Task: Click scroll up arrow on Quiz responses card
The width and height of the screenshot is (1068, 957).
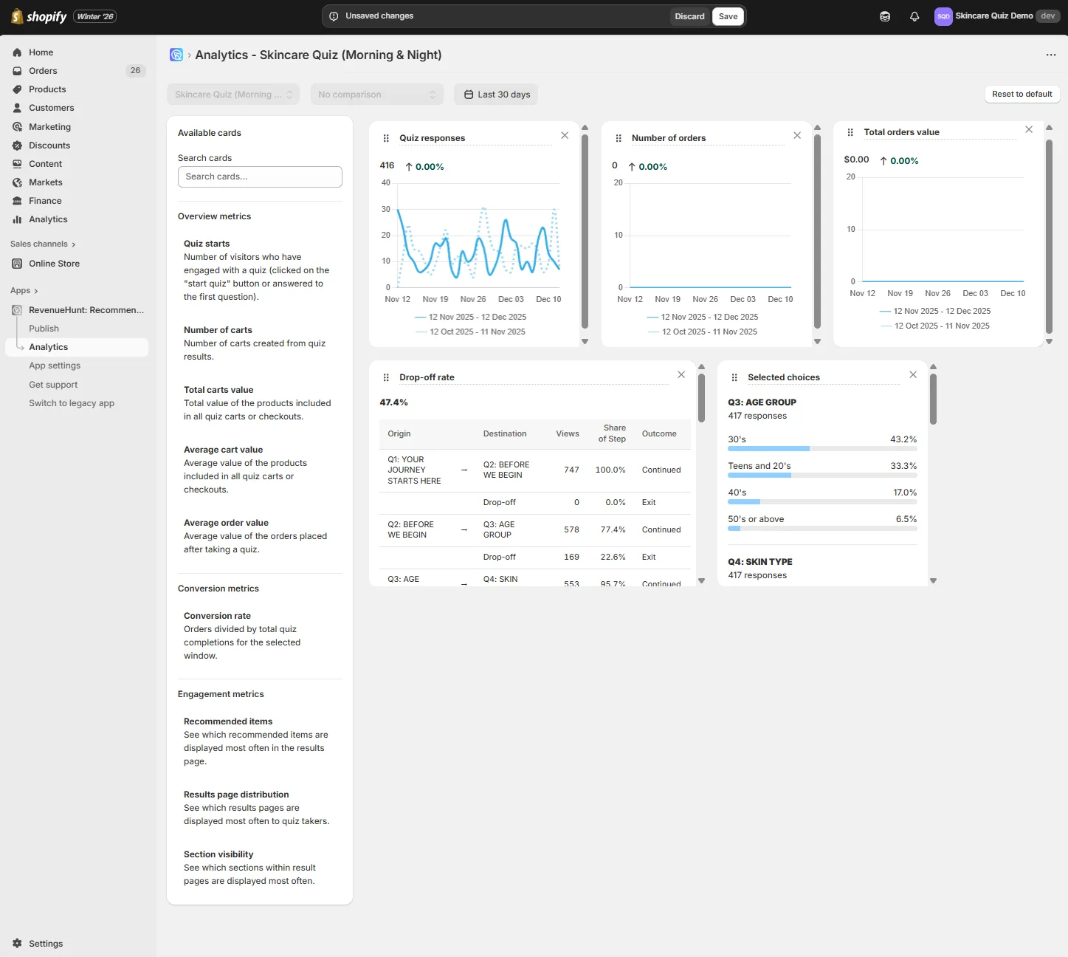Action: 585,128
